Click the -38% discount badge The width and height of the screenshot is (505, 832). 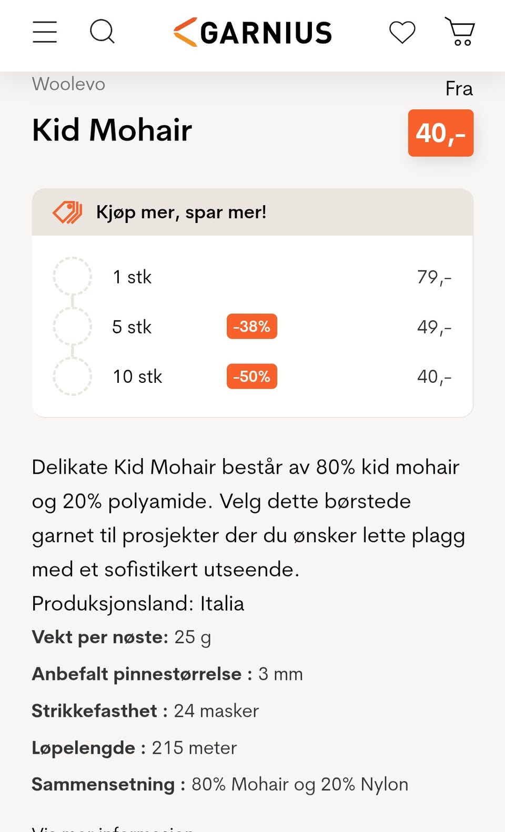(251, 327)
